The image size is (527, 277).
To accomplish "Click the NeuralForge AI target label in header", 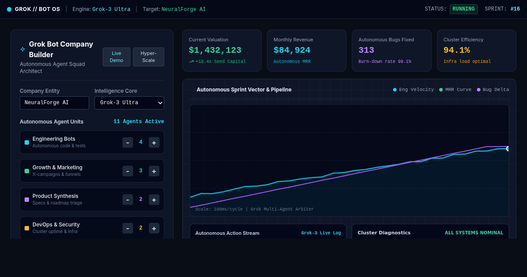I will (184, 9).
